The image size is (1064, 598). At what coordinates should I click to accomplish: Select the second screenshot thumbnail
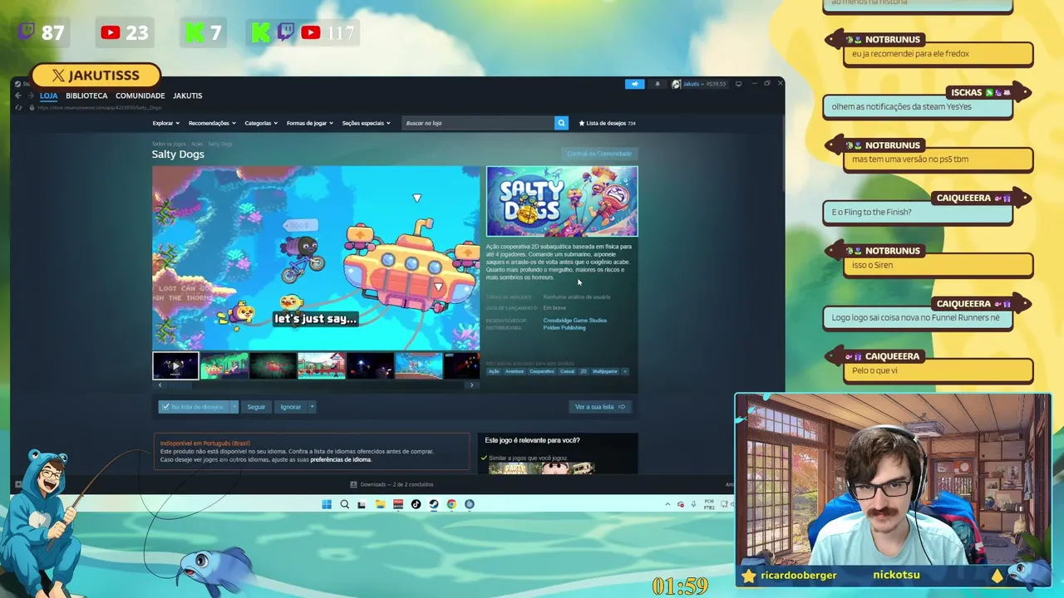(224, 365)
